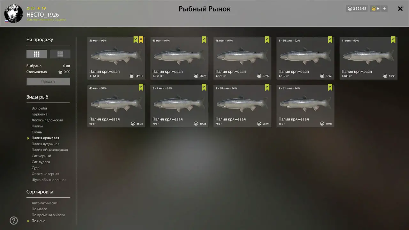Click the gold coins balance icon
This screenshot has height=230, width=409.
[x=373, y=9]
